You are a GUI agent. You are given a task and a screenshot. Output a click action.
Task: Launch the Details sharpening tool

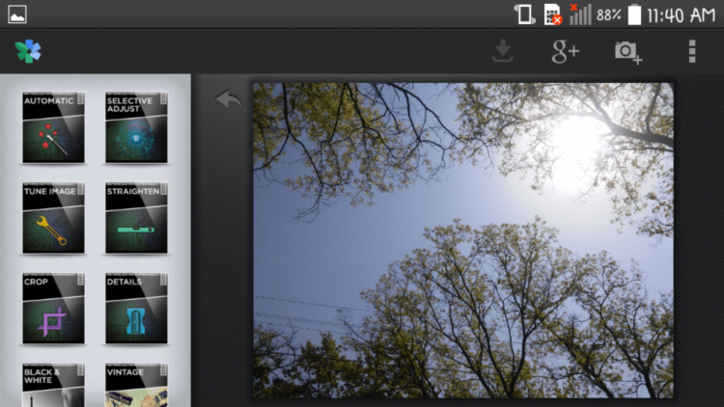click(136, 309)
